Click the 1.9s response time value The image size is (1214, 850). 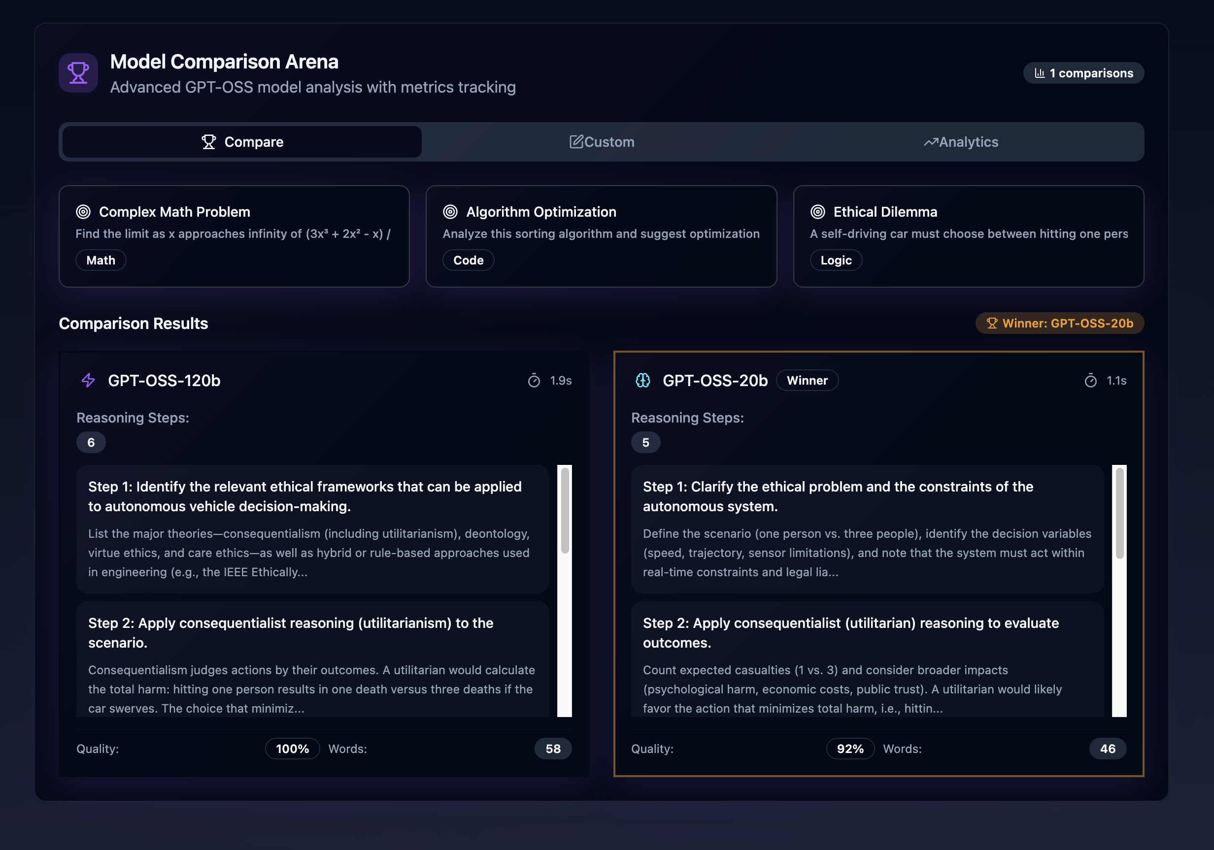pyautogui.click(x=561, y=380)
